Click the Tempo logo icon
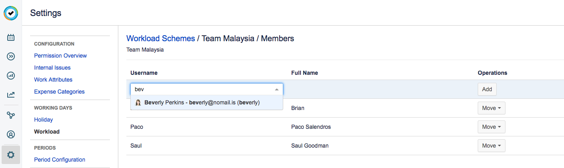564x168 pixels. tap(11, 13)
